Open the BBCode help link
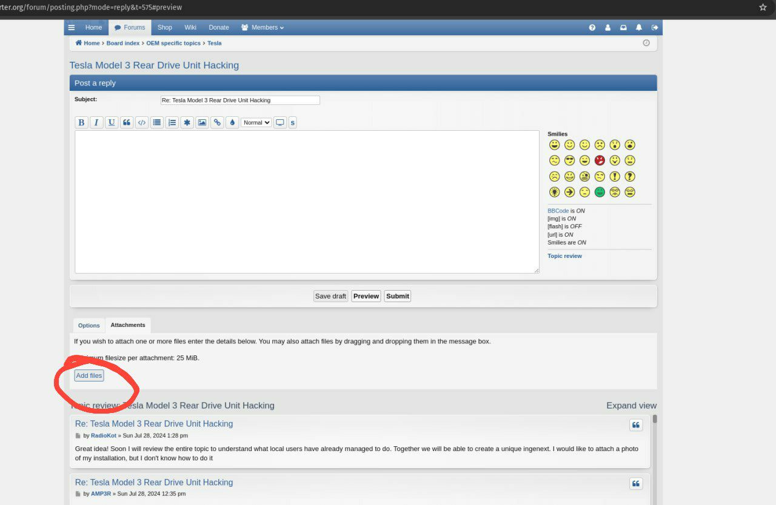This screenshot has height=505, width=776. pyautogui.click(x=558, y=211)
